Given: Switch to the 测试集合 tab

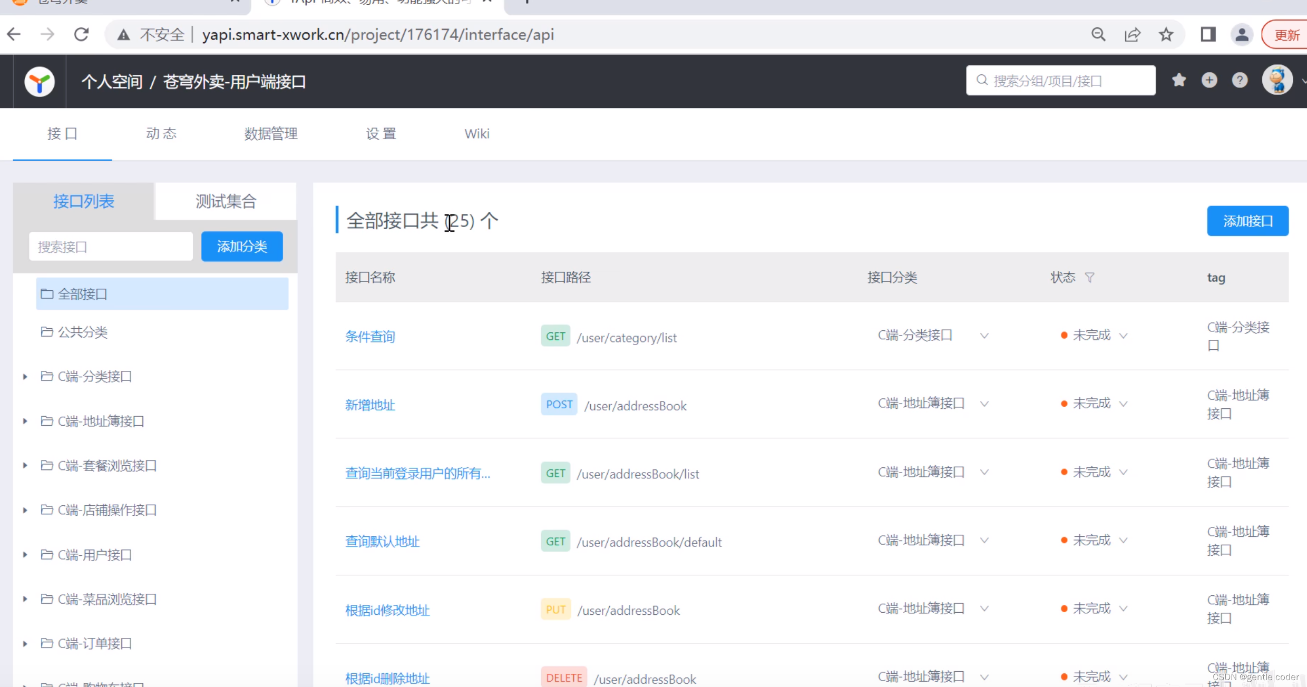Looking at the screenshot, I should point(226,201).
